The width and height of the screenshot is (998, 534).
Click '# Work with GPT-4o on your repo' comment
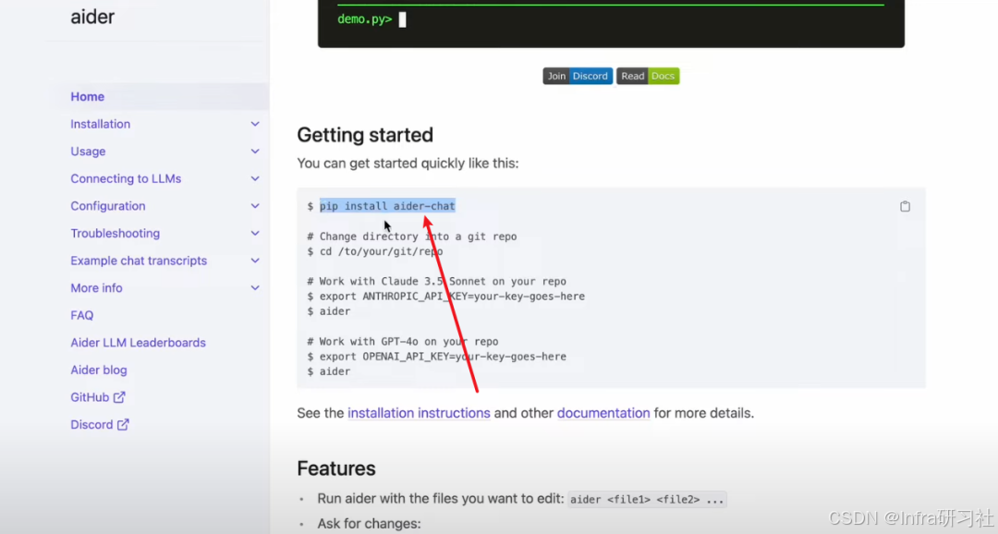point(402,342)
